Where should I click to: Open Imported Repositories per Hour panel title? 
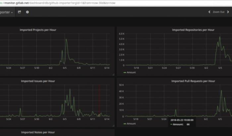pos(193,30)
